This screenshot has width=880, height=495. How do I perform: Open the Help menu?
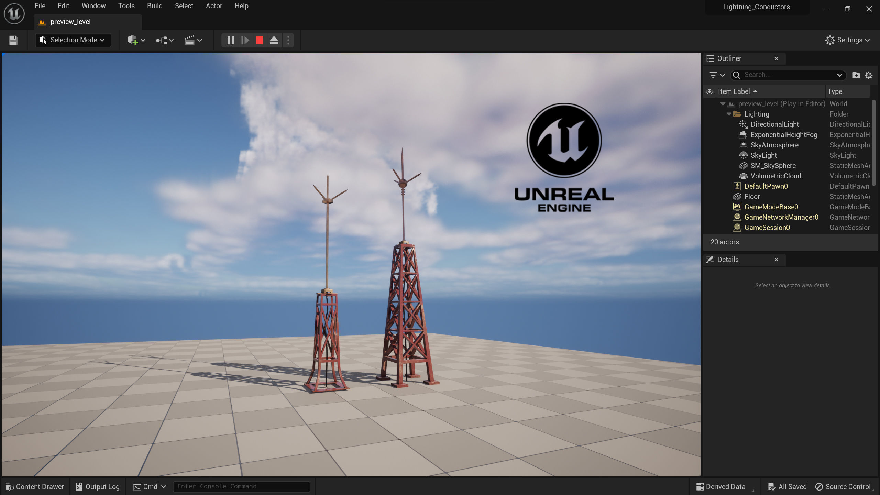tap(241, 6)
